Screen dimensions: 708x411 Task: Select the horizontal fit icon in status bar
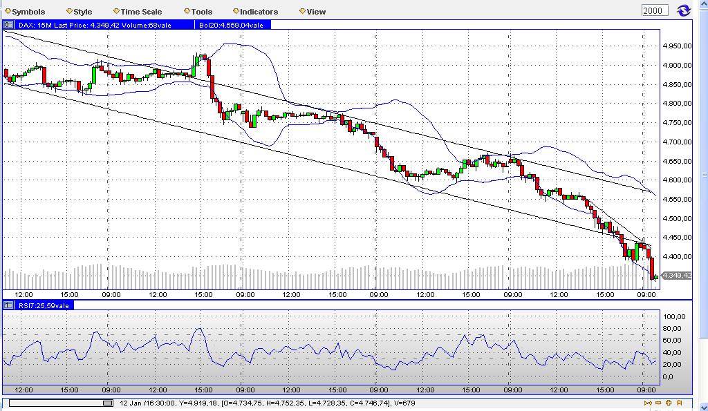(x=647, y=403)
